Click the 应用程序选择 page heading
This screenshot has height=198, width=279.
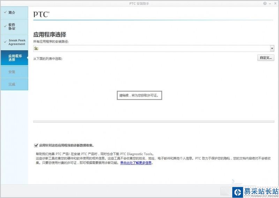tap(50, 35)
